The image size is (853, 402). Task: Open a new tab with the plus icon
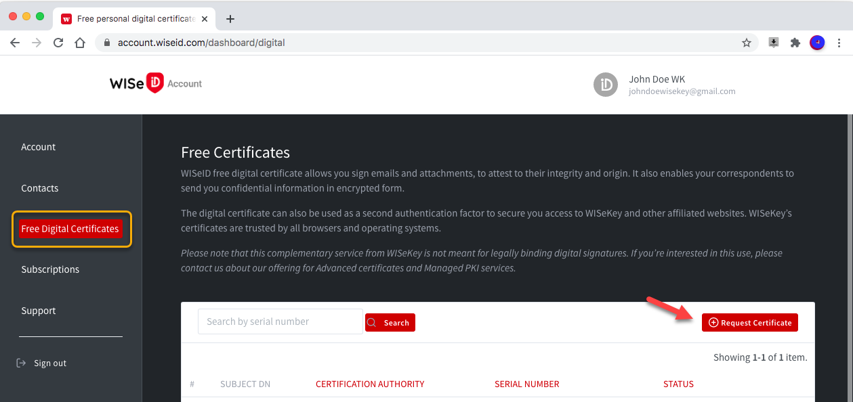tap(230, 19)
